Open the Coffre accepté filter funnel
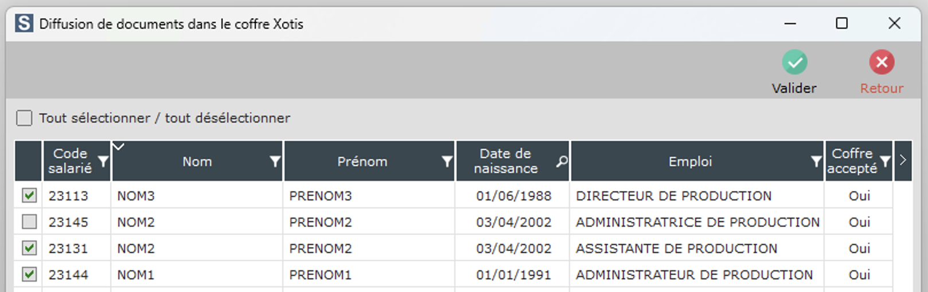Viewport: 928px width, 292px height. point(885,161)
